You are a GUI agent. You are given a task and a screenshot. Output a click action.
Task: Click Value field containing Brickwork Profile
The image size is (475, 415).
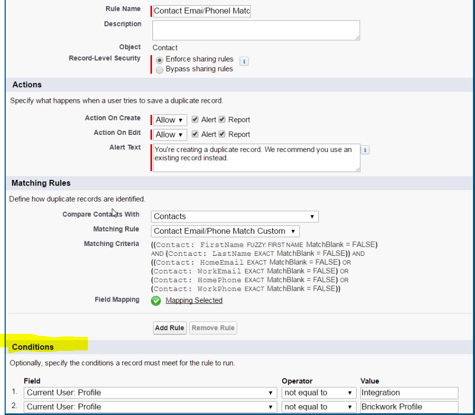click(409, 407)
